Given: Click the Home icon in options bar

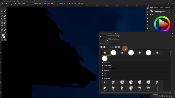Looking at the screenshot, I should click(x=2, y=4).
